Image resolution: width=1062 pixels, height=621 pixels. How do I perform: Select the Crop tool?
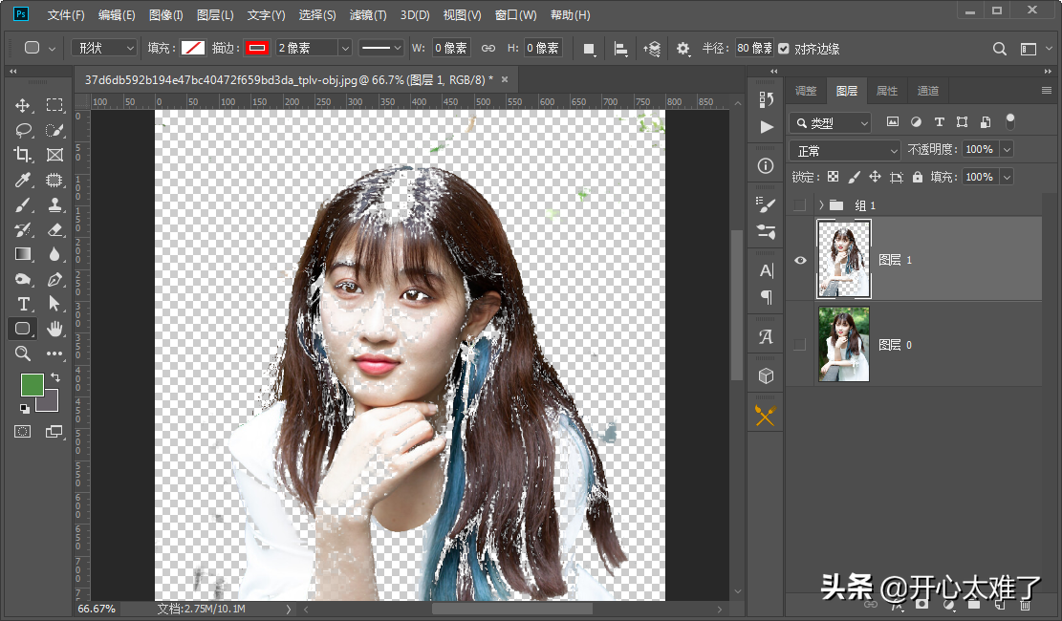pyautogui.click(x=23, y=155)
